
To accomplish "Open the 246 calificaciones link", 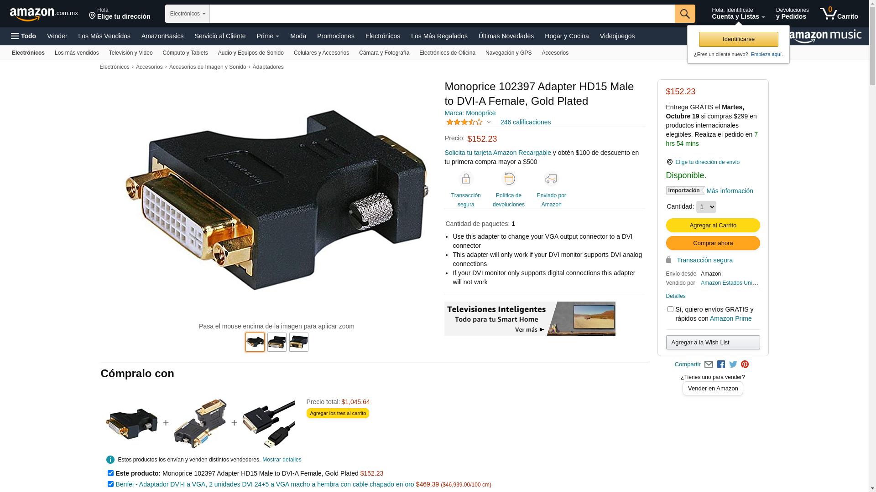I will pyautogui.click(x=526, y=122).
